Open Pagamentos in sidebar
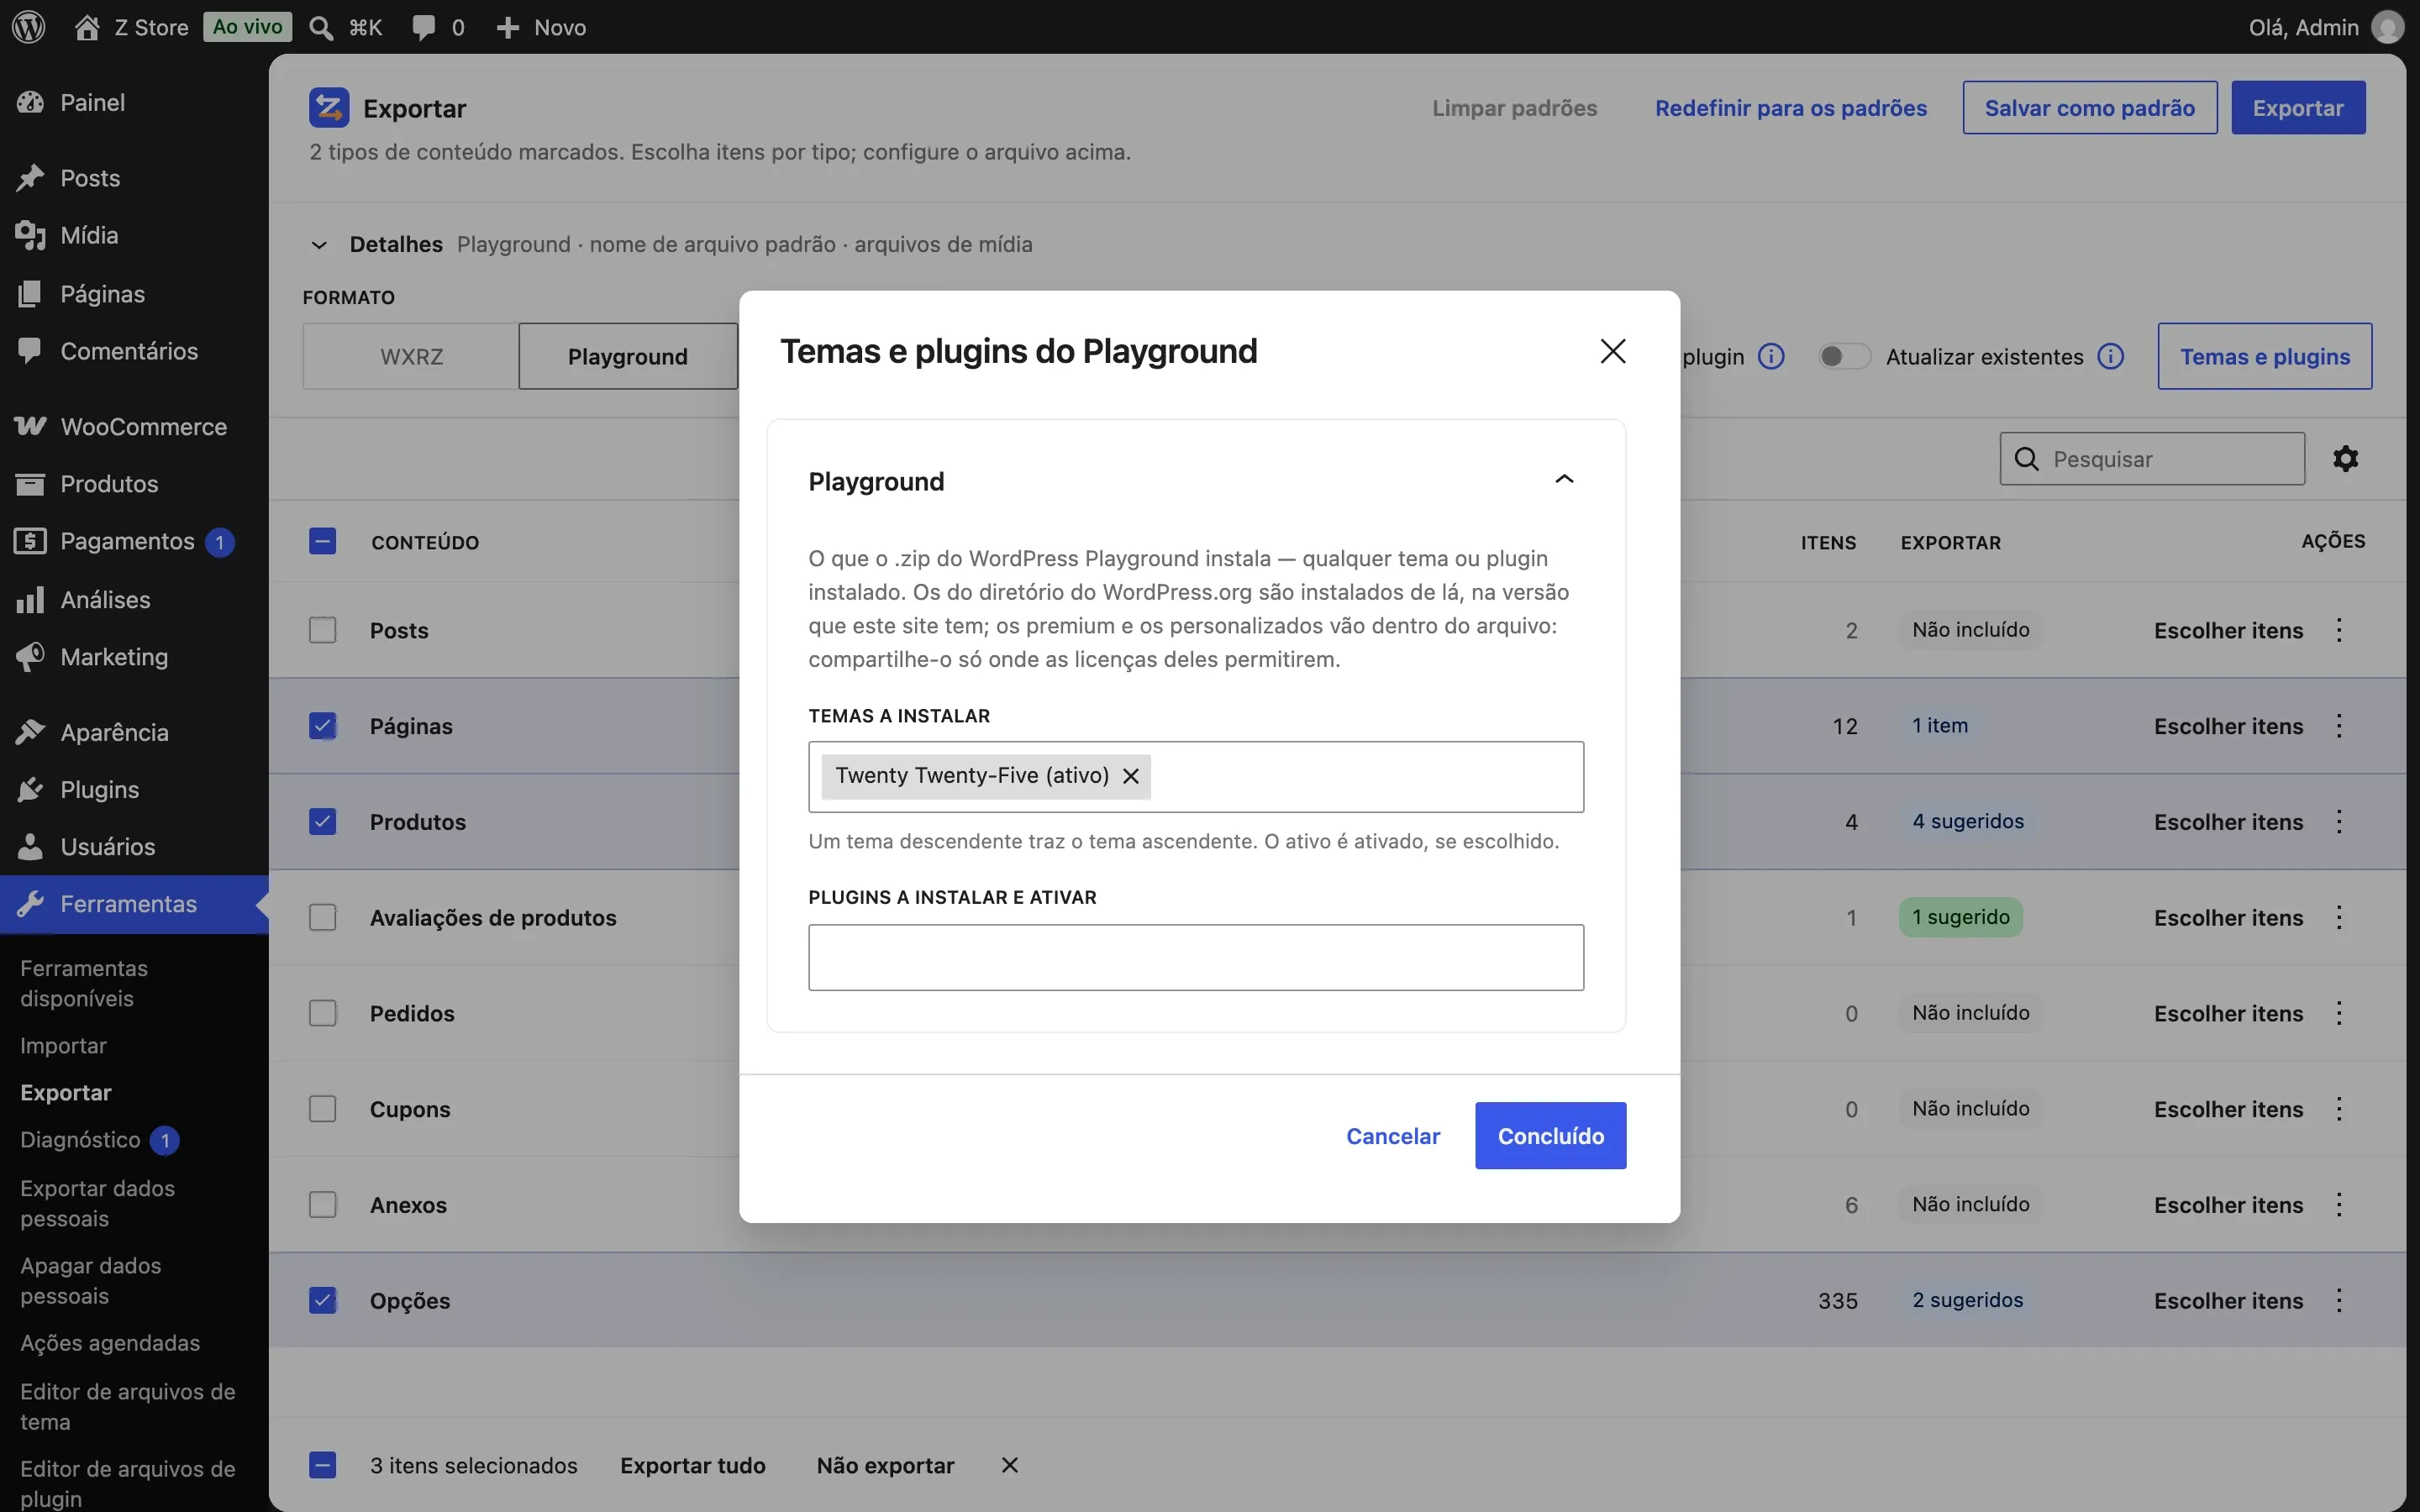 click(x=134, y=541)
